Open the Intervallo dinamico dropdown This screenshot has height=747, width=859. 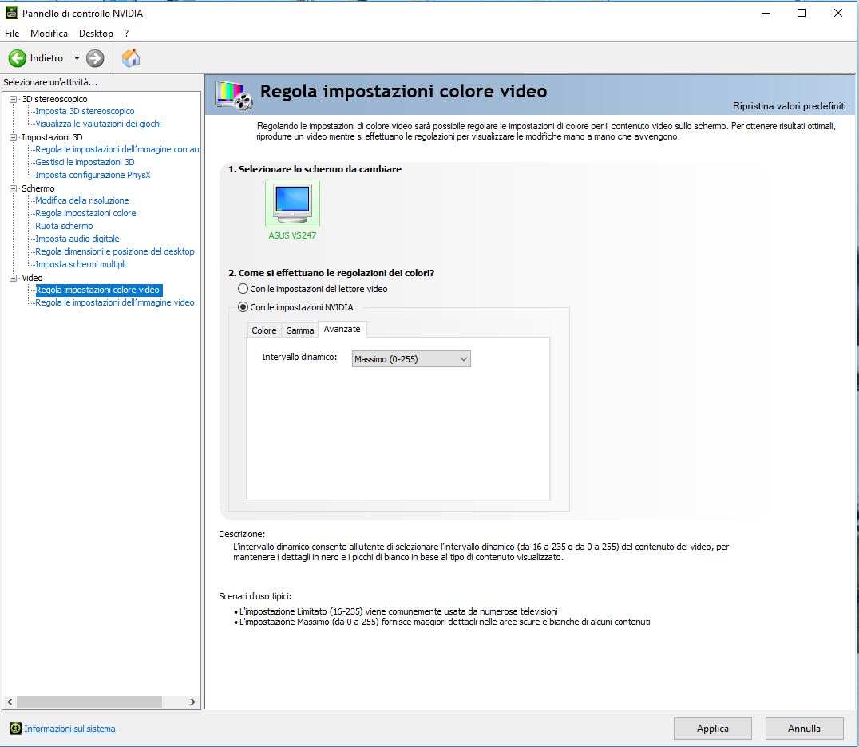pyautogui.click(x=411, y=359)
